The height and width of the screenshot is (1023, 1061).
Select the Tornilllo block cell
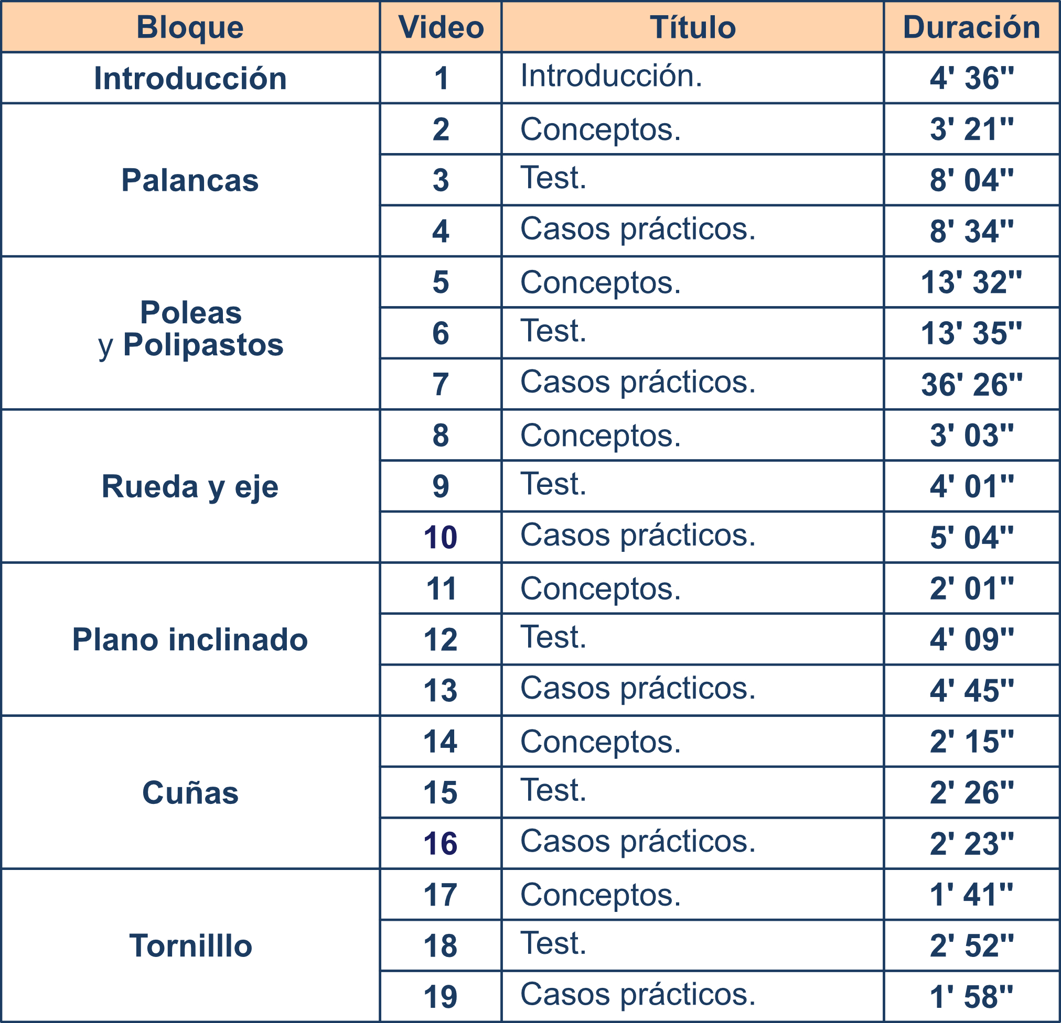pos(189,945)
